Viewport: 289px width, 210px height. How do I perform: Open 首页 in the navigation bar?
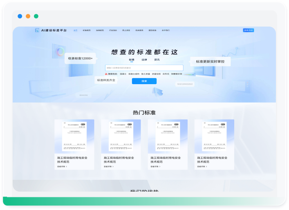[75, 30]
